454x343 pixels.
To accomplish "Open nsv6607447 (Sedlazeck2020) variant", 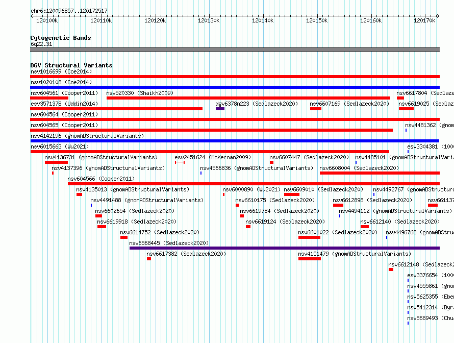I will coord(309,157).
